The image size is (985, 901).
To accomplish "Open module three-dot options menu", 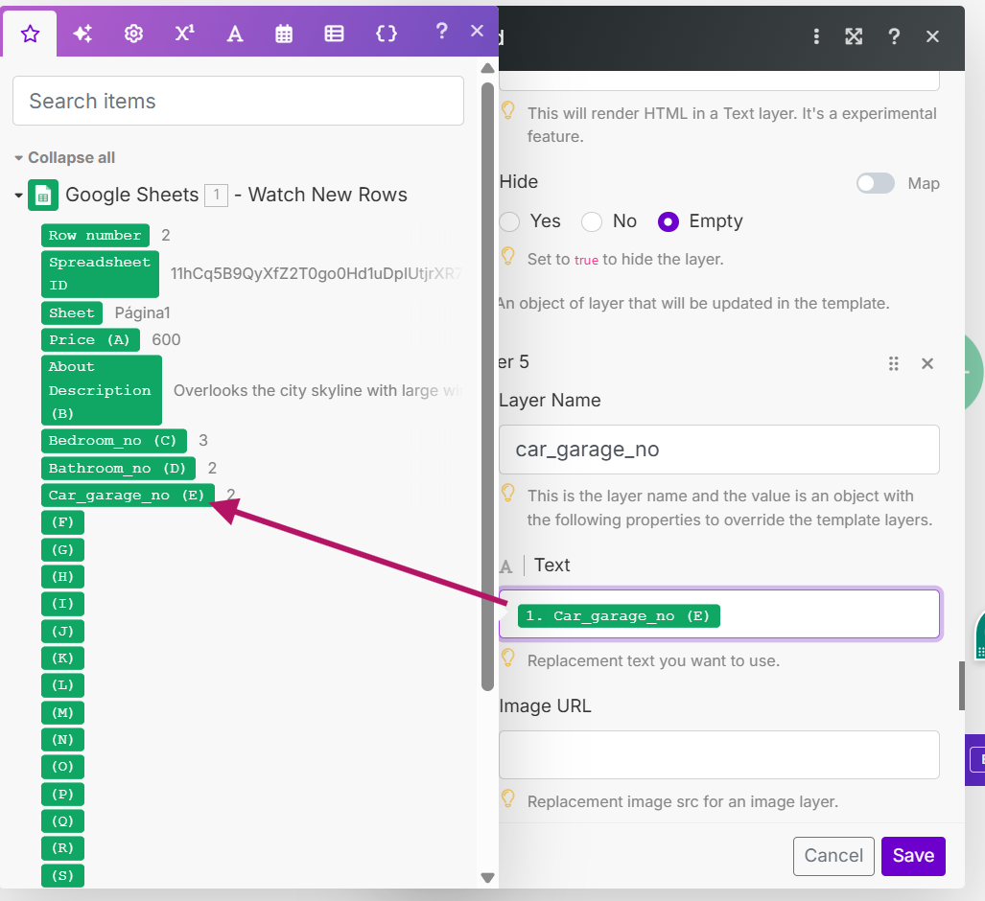I will pos(816,36).
